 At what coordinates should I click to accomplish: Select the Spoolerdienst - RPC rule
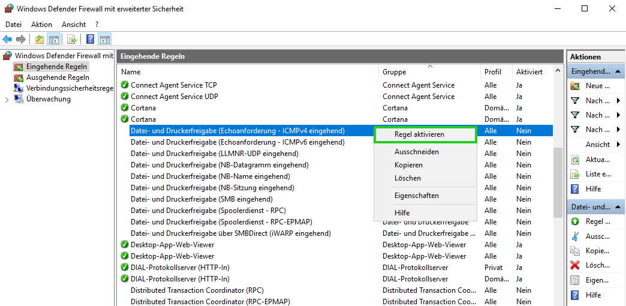click(x=208, y=210)
